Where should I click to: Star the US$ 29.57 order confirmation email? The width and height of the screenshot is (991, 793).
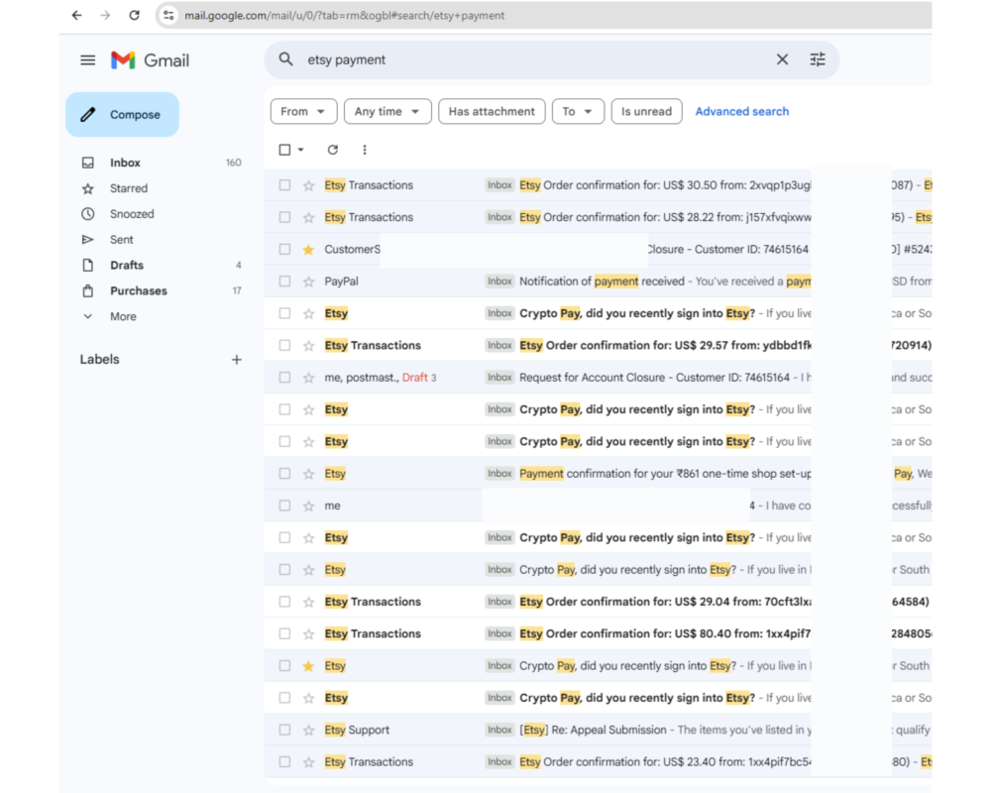pos(308,345)
